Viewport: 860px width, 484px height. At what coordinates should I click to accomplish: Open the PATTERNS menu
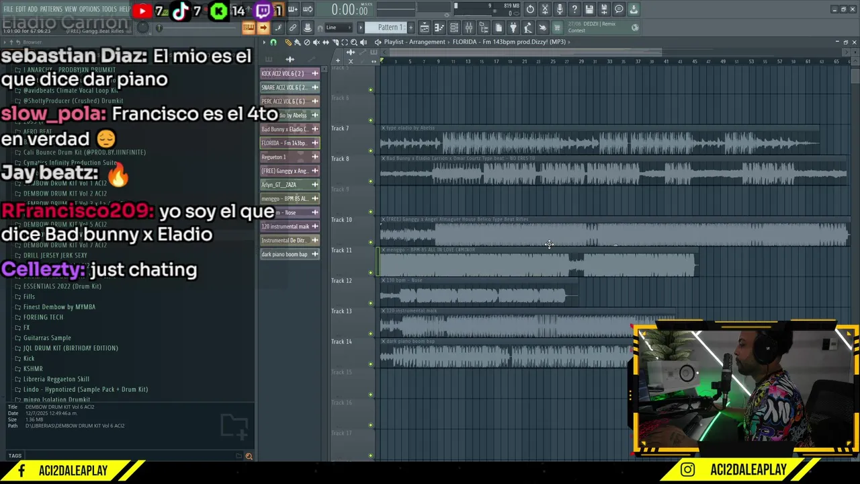coord(50,9)
